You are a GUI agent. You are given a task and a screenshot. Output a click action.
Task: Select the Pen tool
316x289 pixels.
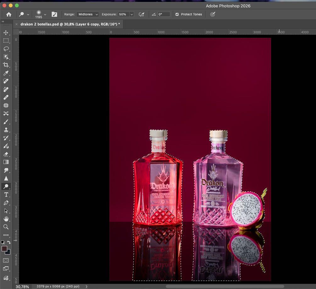(6, 203)
